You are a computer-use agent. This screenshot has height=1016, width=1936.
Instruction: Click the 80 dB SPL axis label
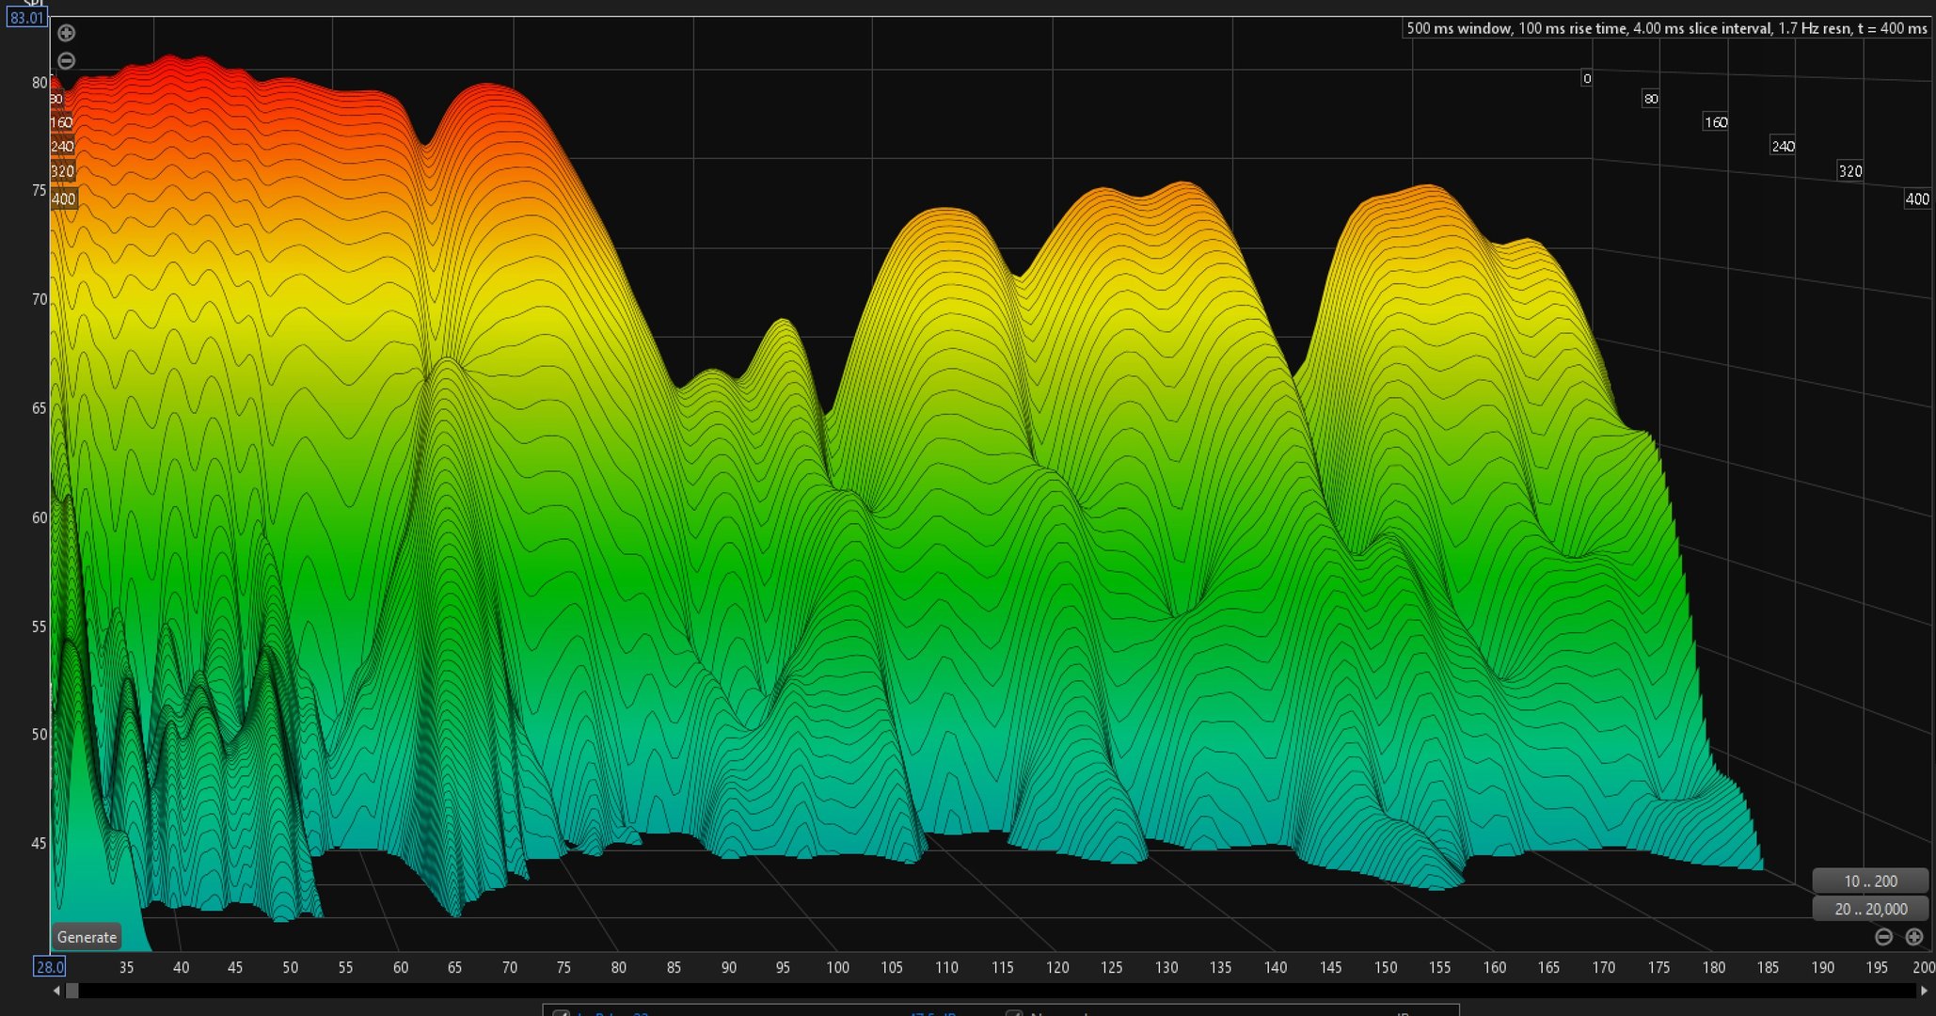39,83
